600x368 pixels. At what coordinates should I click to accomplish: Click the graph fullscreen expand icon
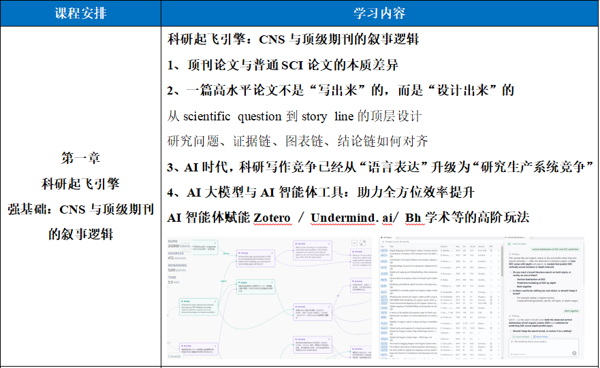point(363,243)
